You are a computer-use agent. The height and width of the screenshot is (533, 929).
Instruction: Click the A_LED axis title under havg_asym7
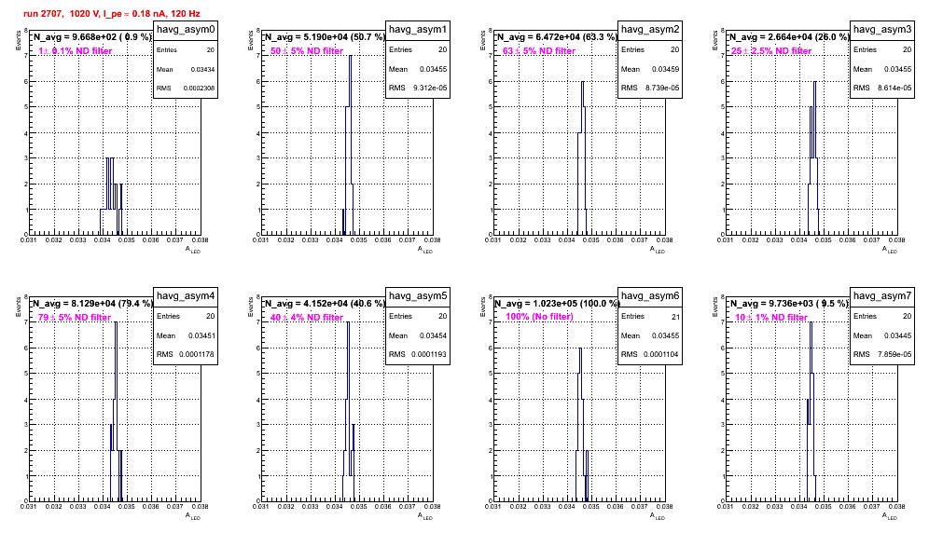pos(890,516)
